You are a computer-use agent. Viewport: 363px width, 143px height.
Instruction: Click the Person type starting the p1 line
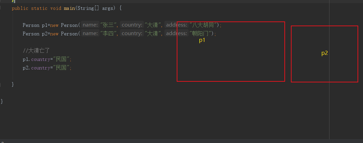(31, 25)
